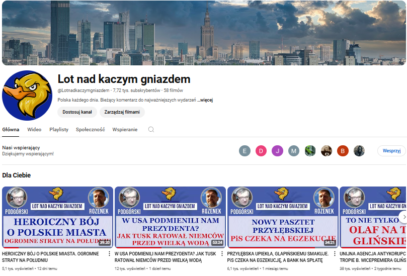Click the Zarządzaj filmami button
The image size is (407, 276).
point(122,112)
